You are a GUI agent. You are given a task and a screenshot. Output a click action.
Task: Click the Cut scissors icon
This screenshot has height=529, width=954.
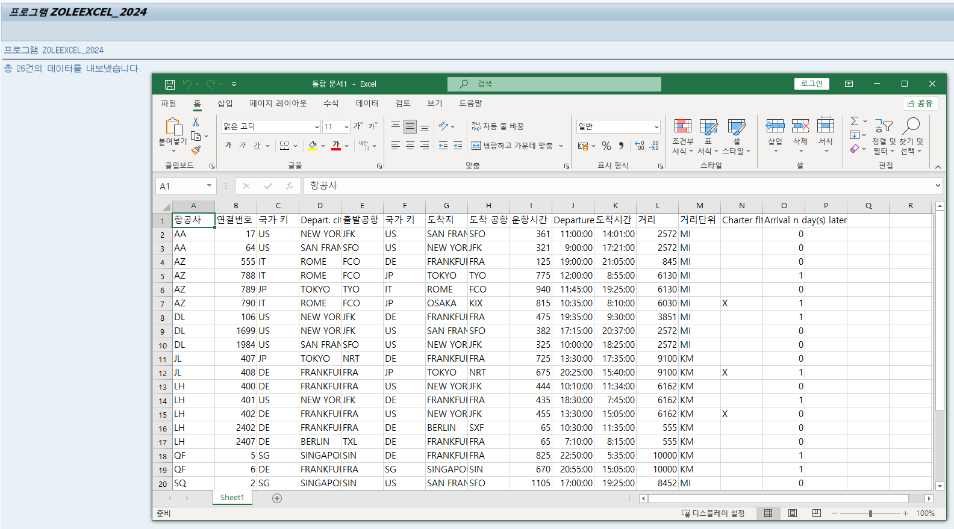click(x=196, y=122)
